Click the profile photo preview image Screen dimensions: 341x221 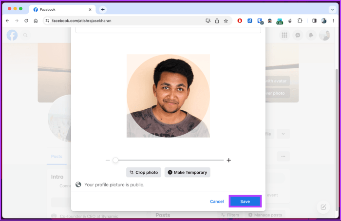coord(168,96)
